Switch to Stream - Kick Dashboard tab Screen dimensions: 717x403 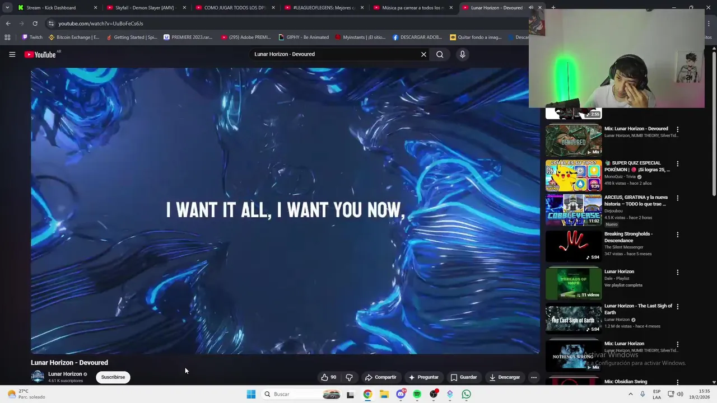(58, 8)
